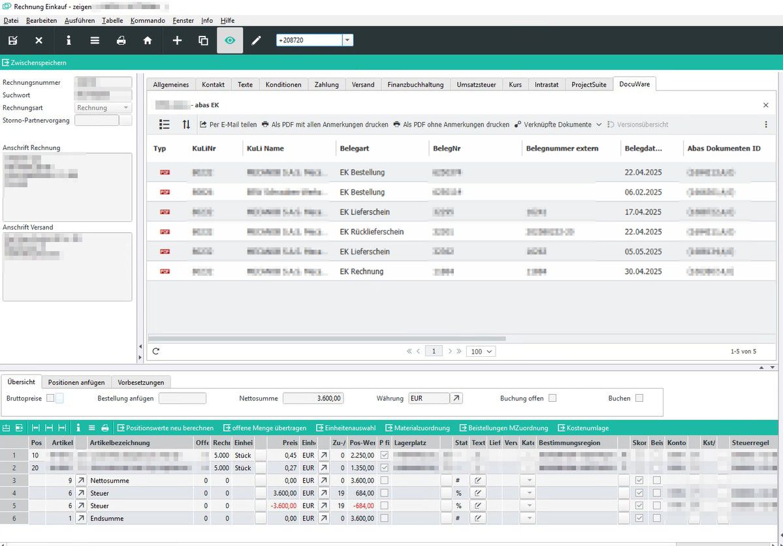
Task: Sort by the Belegart column header
Action: click(x=355, y=148)
